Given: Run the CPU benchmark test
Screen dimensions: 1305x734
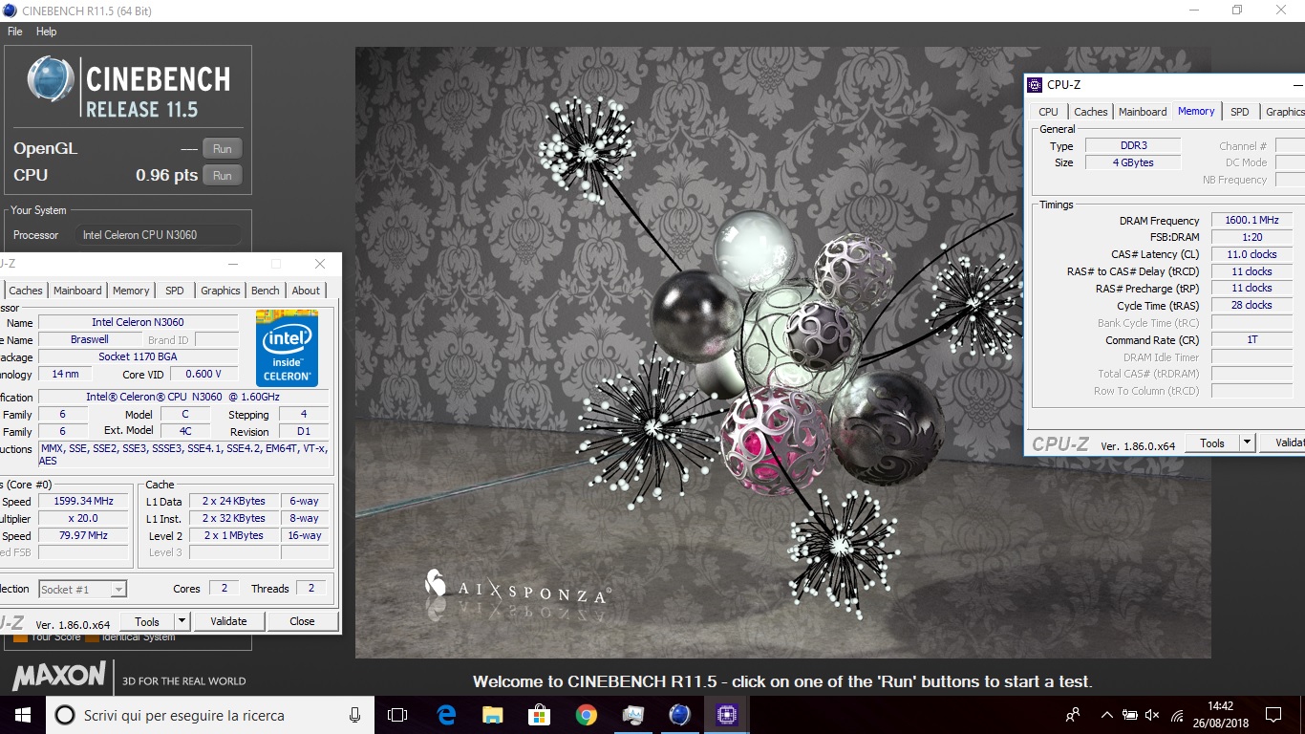Looking at the screenshot, I should point(223,175).
